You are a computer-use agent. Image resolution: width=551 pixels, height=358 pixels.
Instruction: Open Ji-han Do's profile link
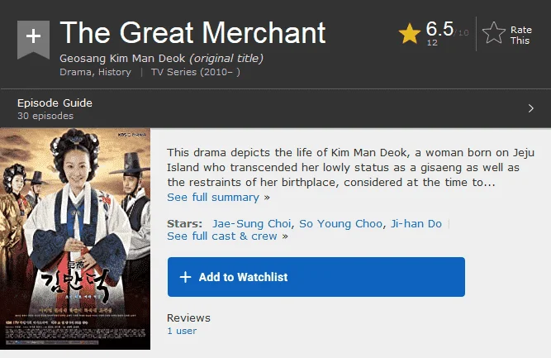click(x=416, y=224)
